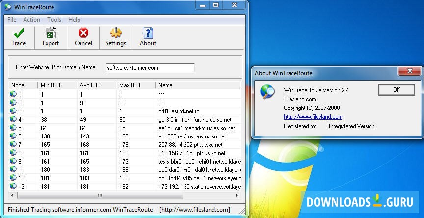
Task: Click the horizontal scrollbar thumb
Action: click(x=100, y=195)
